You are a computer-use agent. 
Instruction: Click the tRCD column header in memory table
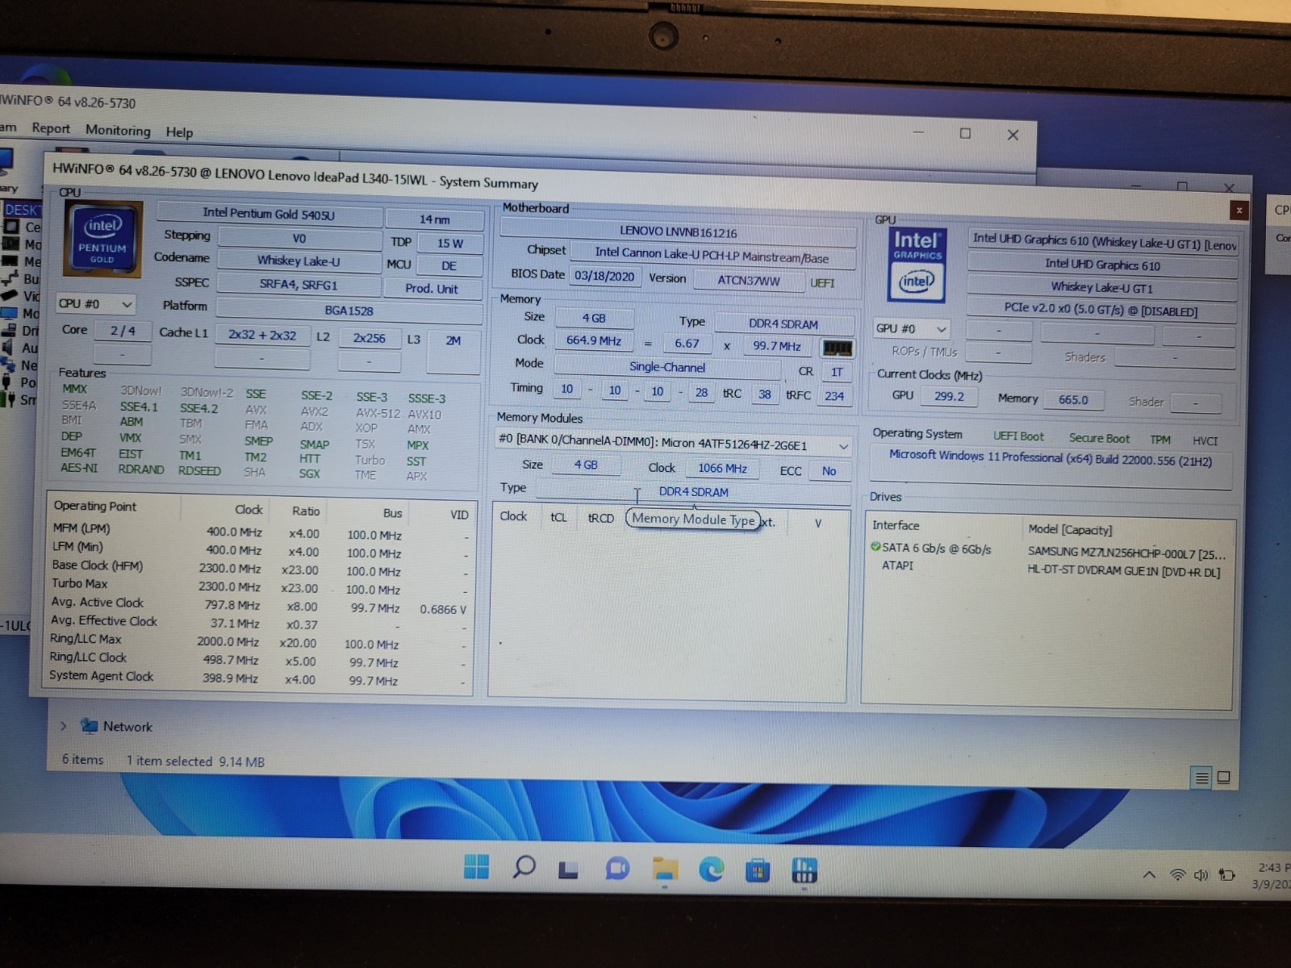click(x=601, y=518)
